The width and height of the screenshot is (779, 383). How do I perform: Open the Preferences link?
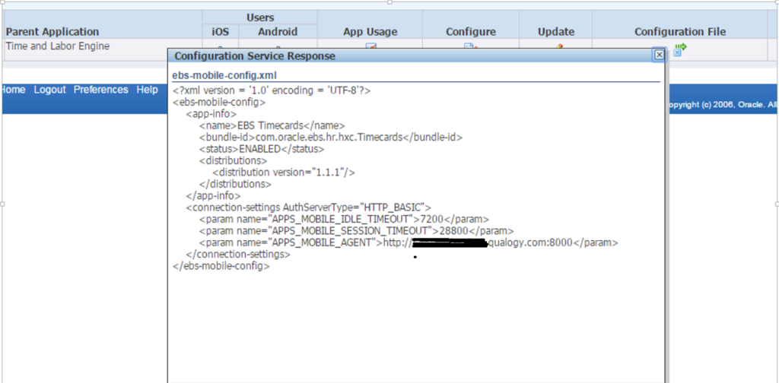pos(101,90)
